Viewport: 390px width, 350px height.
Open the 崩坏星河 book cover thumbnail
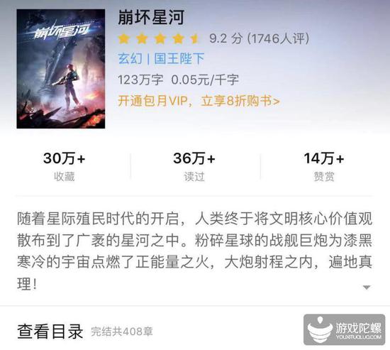tap(61, 69)
